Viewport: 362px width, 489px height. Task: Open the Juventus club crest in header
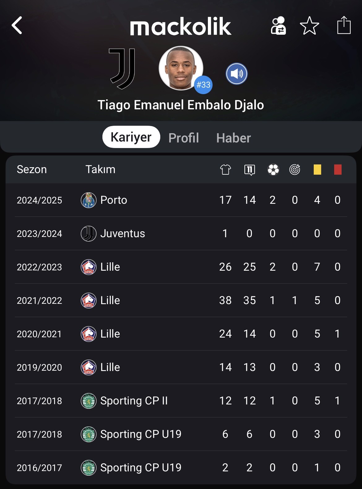click(123, 68)
